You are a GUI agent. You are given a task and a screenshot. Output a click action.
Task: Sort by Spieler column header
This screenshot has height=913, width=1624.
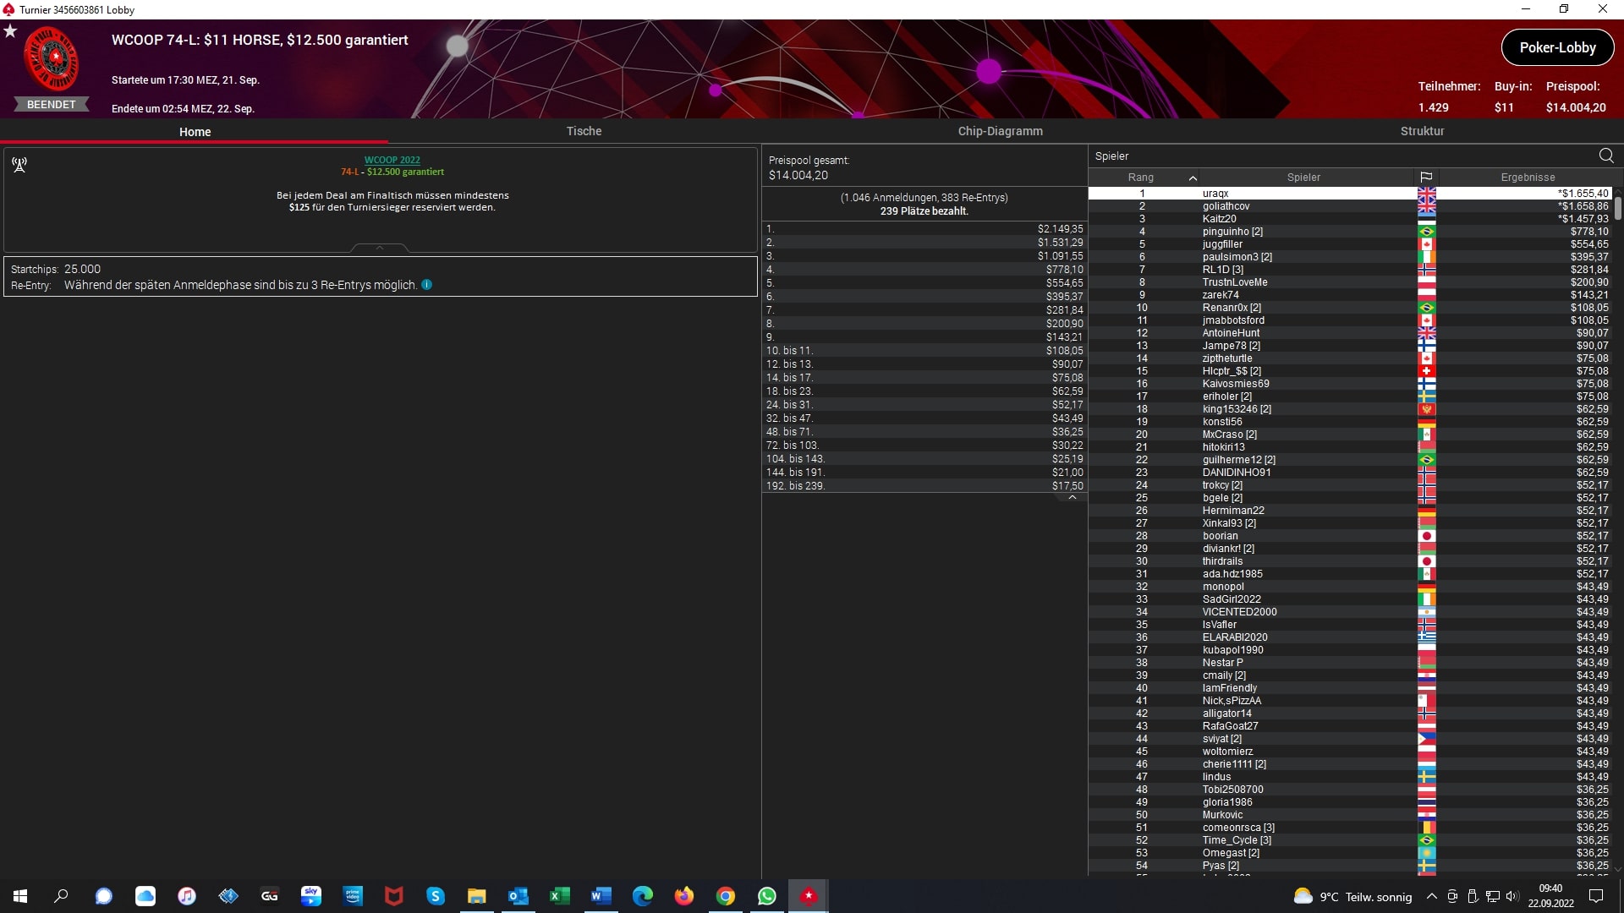tap(1303, 178)
